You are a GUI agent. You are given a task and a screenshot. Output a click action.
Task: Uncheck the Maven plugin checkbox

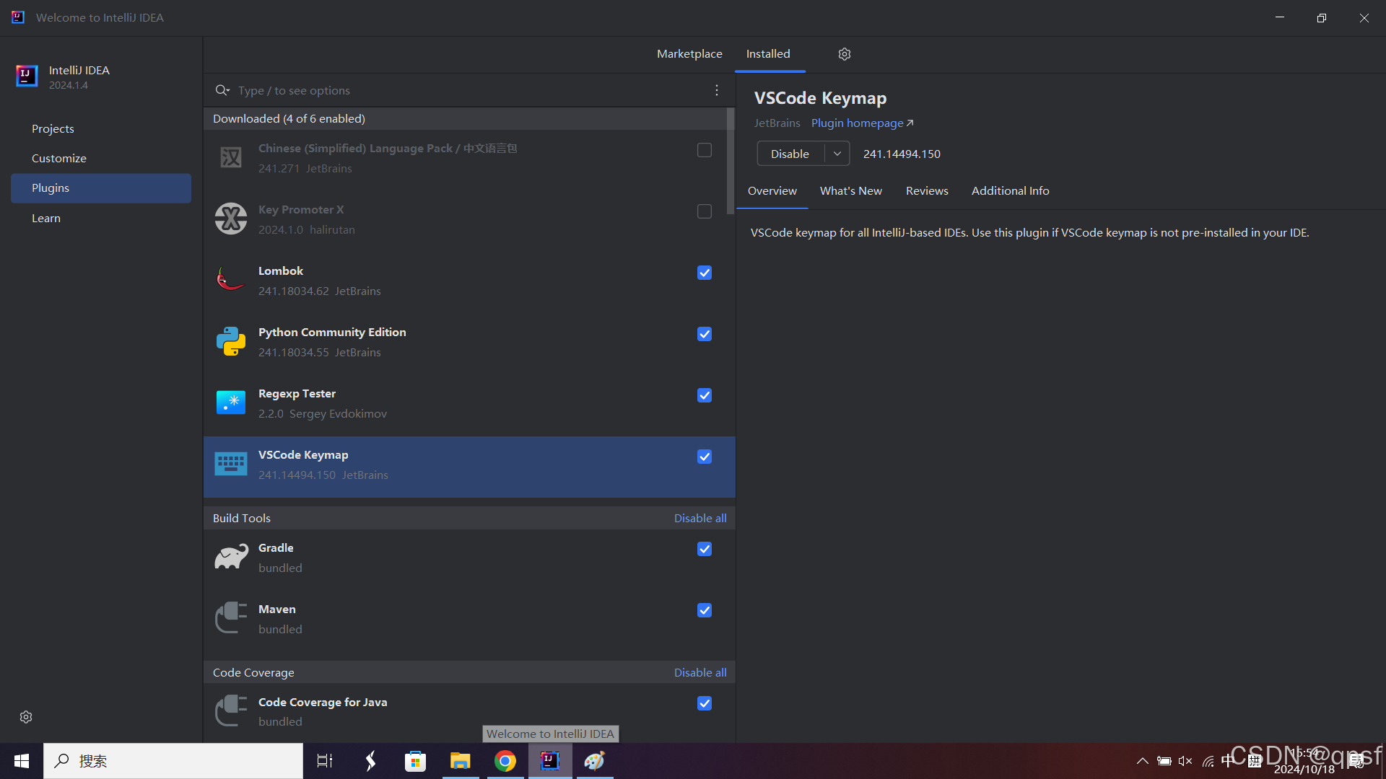click(705, 610)
